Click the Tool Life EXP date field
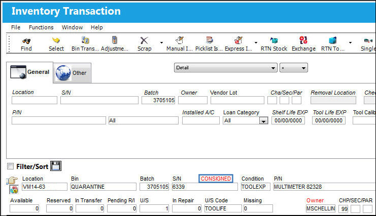 pos(329,121)
